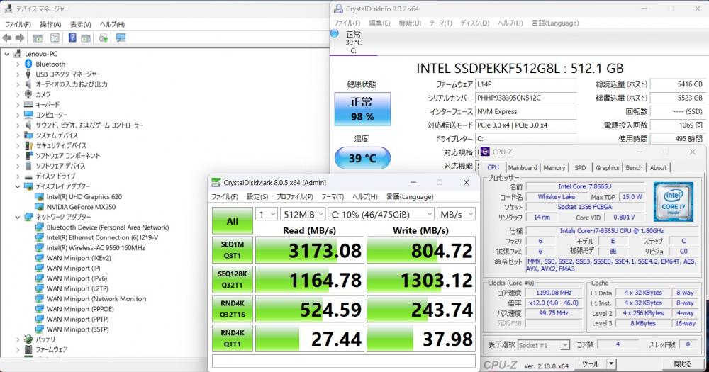Expand the ファームウェア category
Screen dimensions: 709x372
[18, 350]
